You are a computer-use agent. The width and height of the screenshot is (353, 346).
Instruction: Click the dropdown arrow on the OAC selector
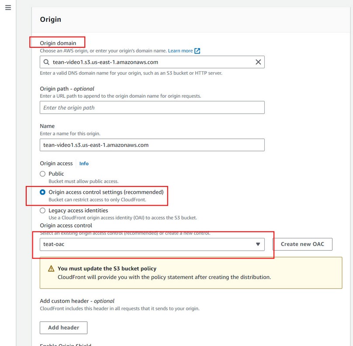point(258,244)
